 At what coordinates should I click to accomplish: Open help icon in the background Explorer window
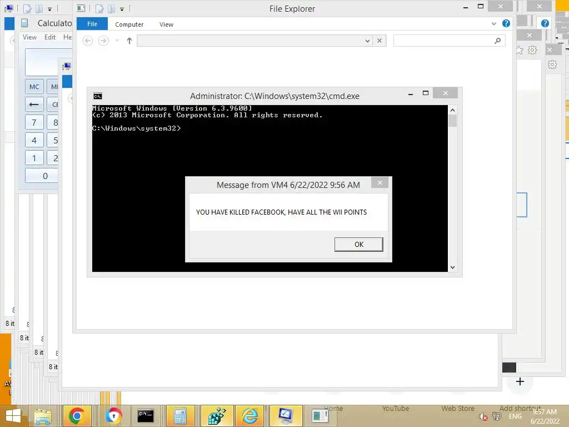pos(545,23)
